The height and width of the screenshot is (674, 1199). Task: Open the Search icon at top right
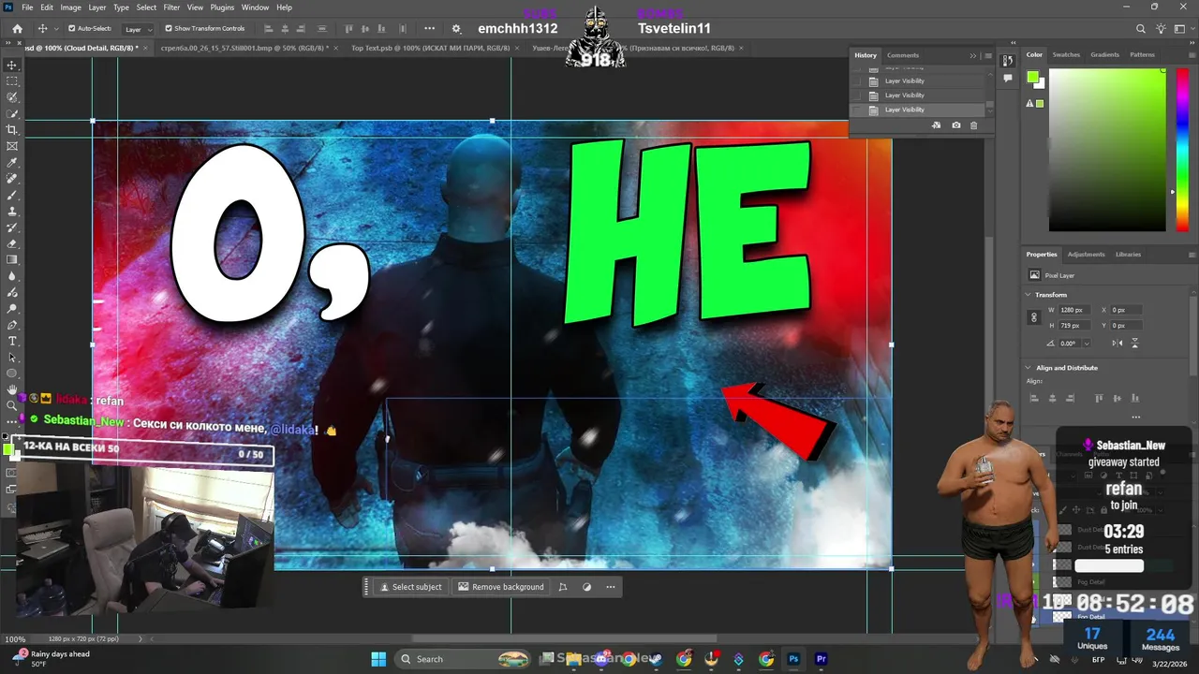(x=1140, y=29)
